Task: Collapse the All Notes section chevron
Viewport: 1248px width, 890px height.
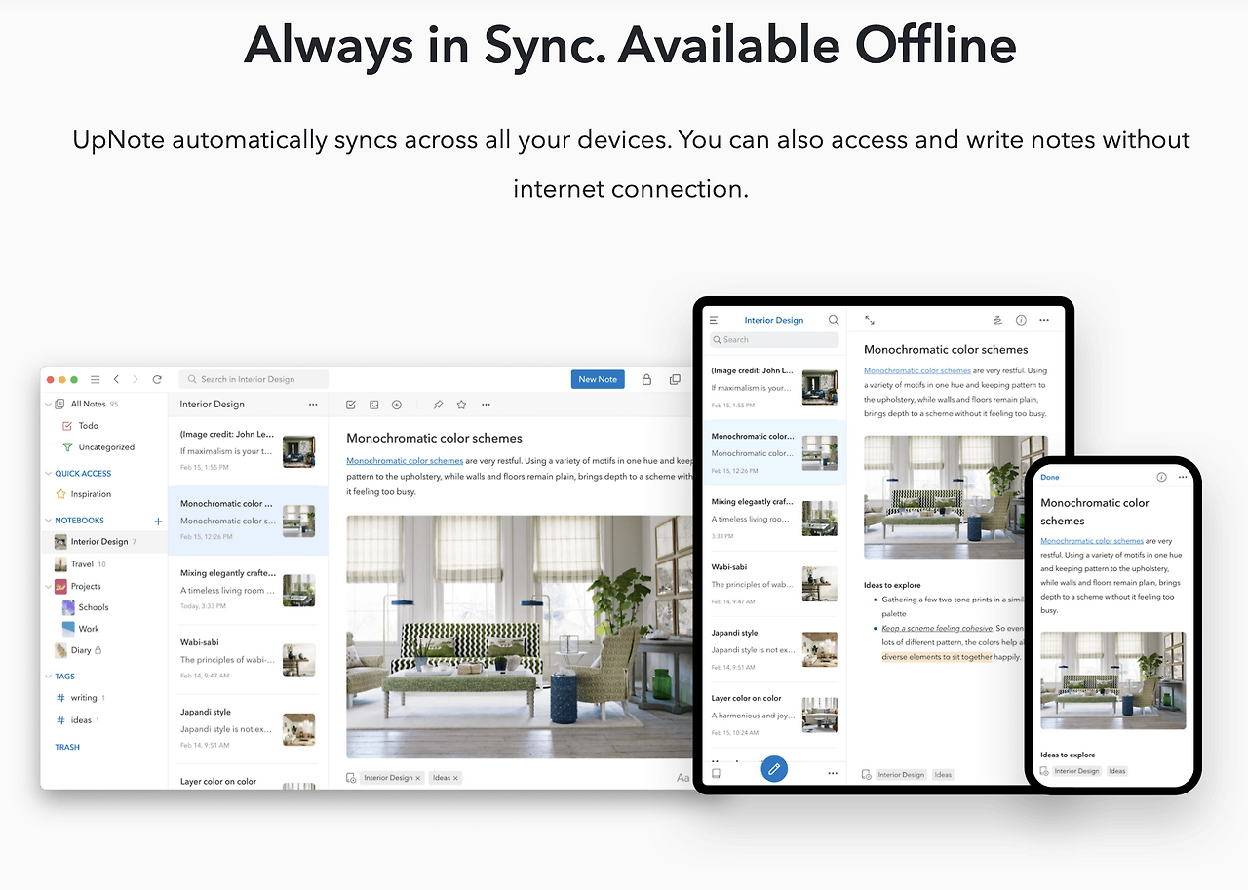Action: tap(49, 405)
